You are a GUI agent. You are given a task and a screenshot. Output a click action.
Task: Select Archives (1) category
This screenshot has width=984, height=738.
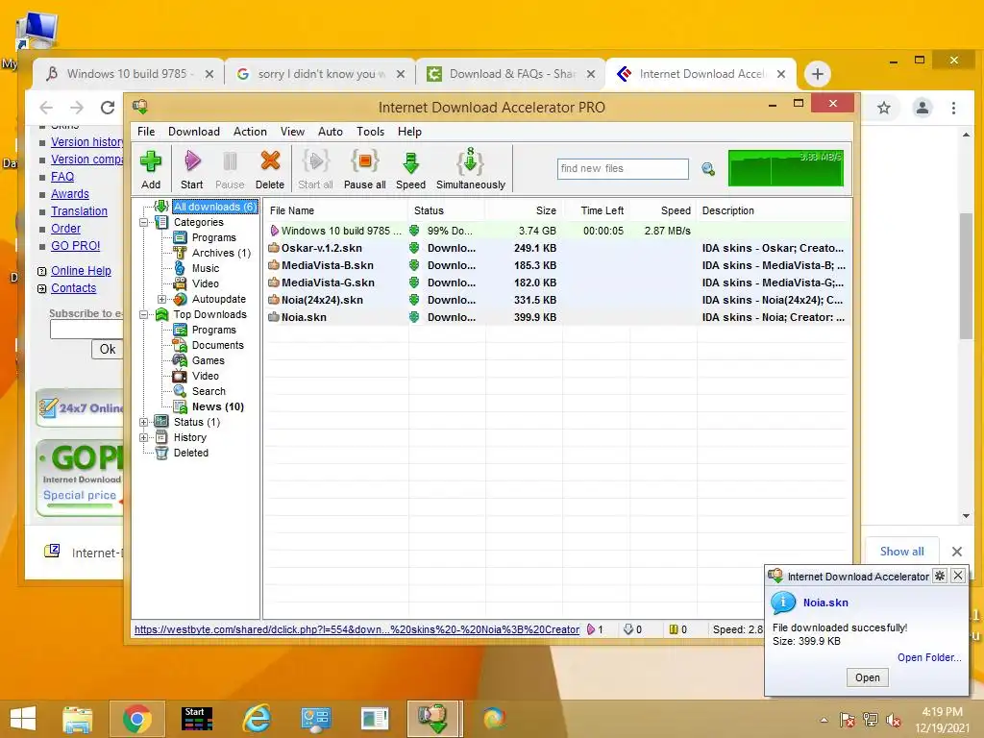tap(221, 253)
